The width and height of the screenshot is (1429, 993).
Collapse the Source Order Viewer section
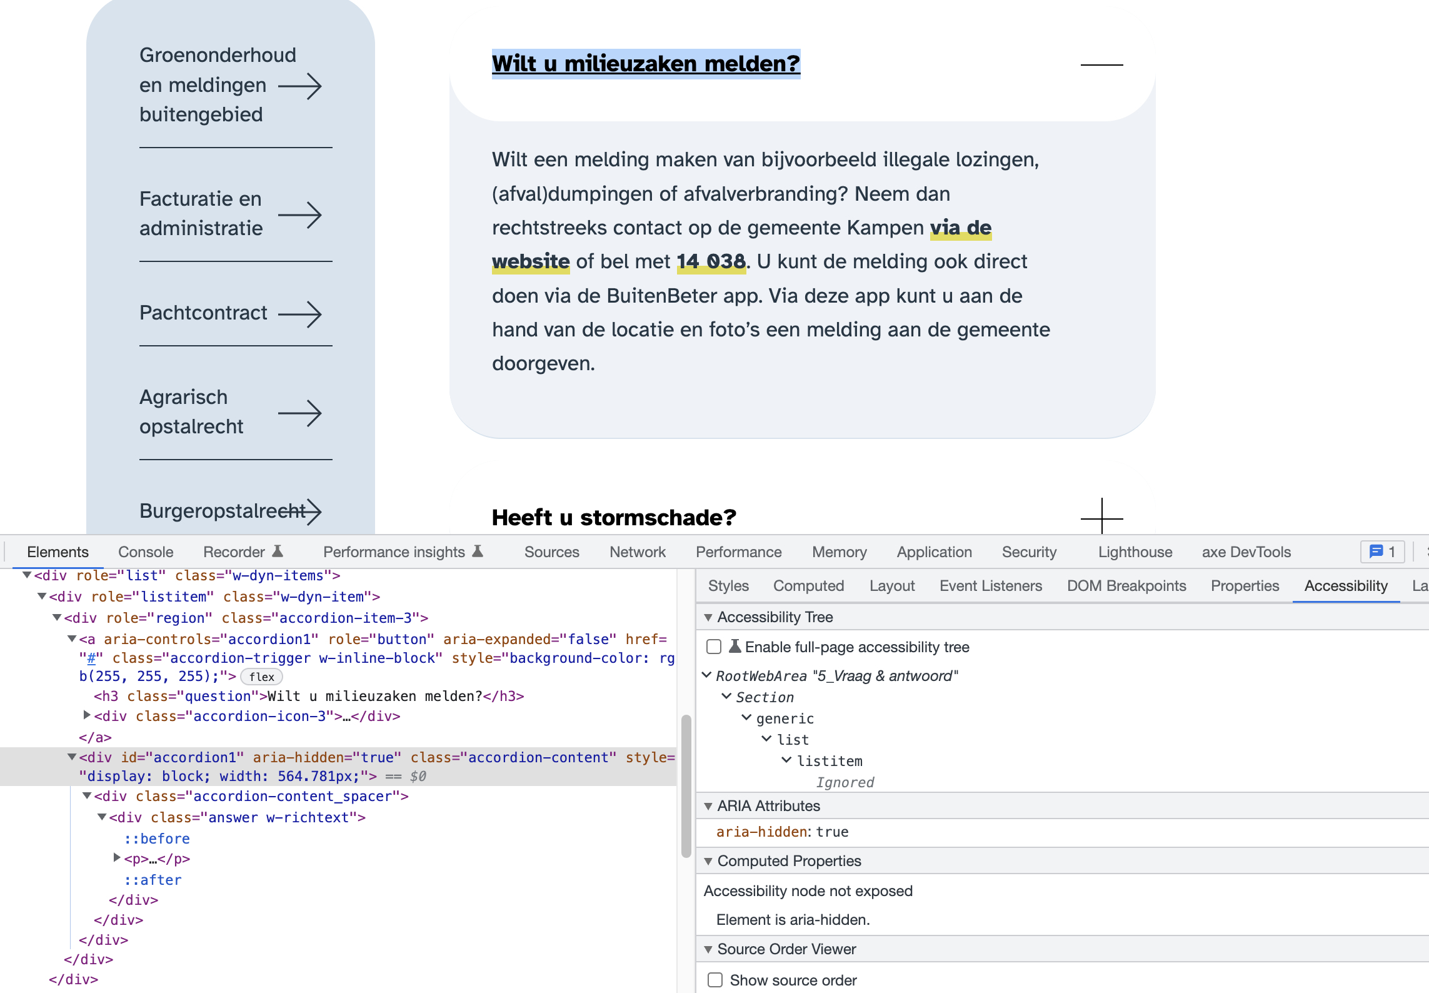point(708,950)
